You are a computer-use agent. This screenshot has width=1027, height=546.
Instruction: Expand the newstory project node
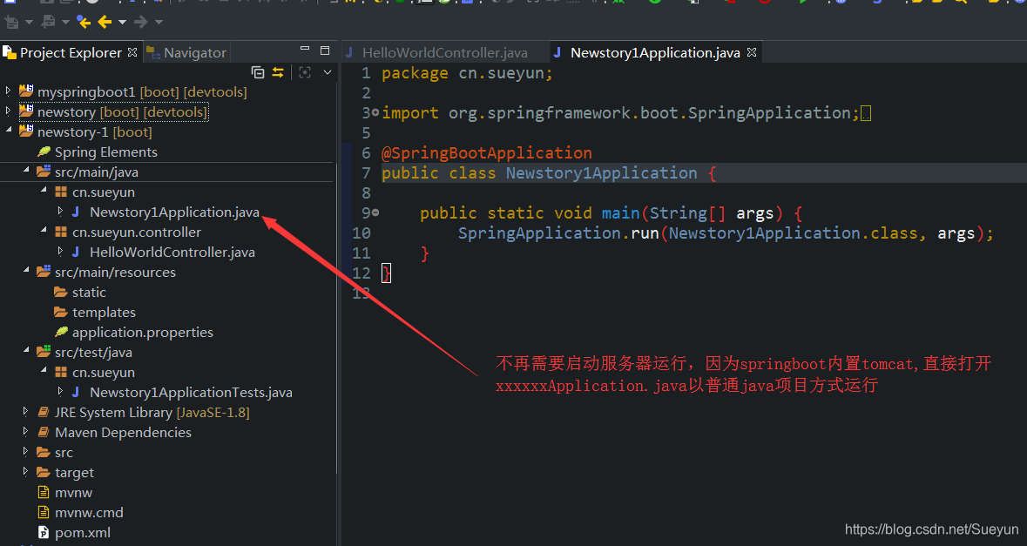click(9, 111)
